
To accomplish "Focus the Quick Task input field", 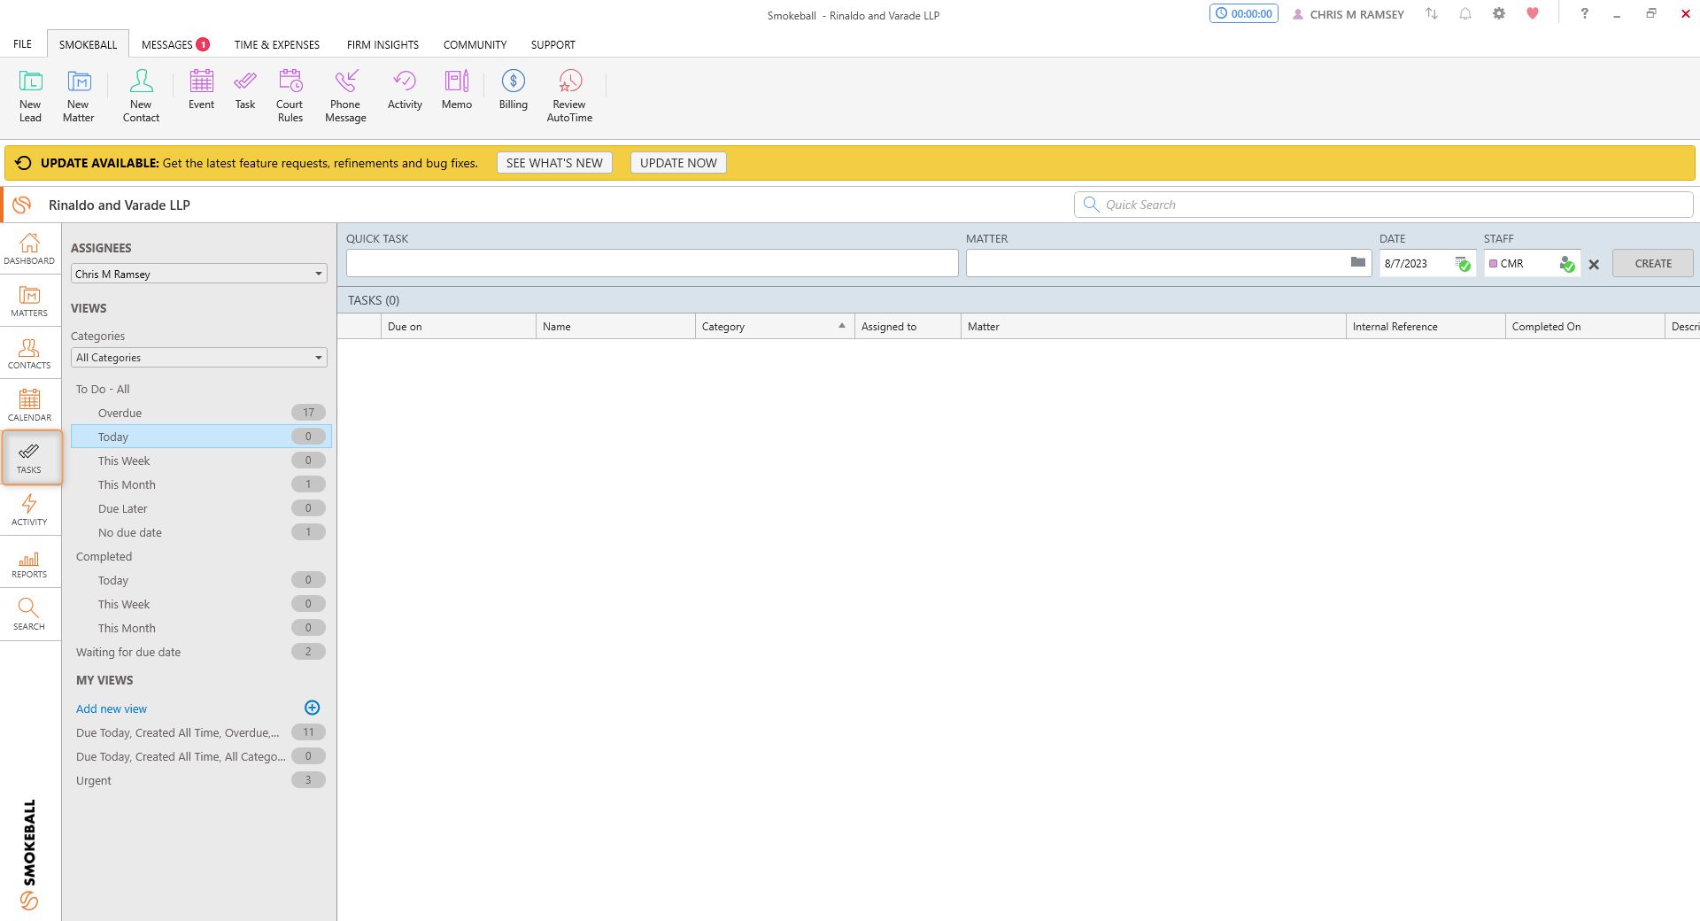I will coord(653,263).
